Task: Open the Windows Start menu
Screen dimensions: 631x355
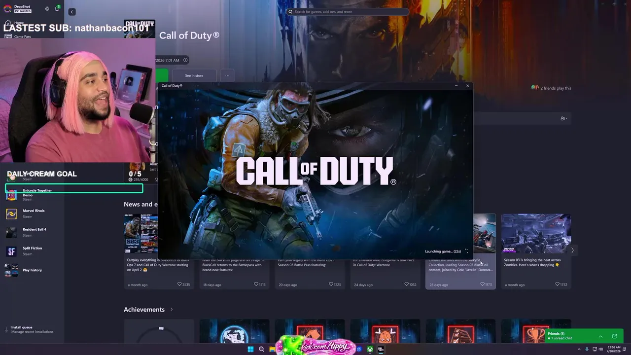Action: pyautogui.click(x=250, y=349)
